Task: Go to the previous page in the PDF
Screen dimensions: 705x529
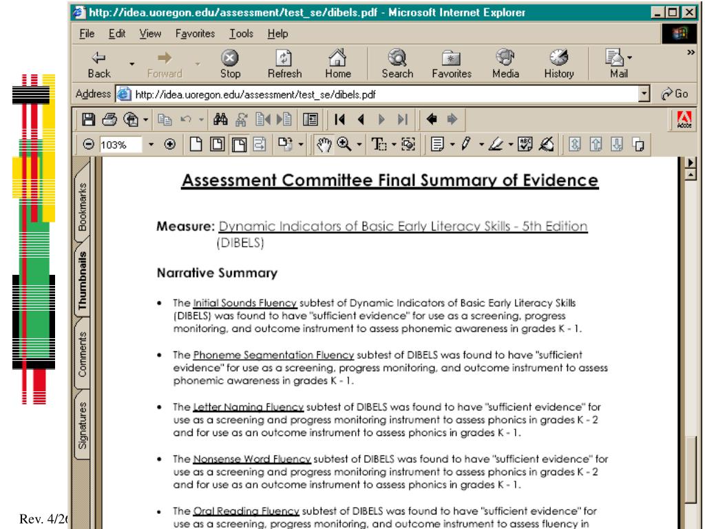Action: pyautogui.click(x=361, y=119)
